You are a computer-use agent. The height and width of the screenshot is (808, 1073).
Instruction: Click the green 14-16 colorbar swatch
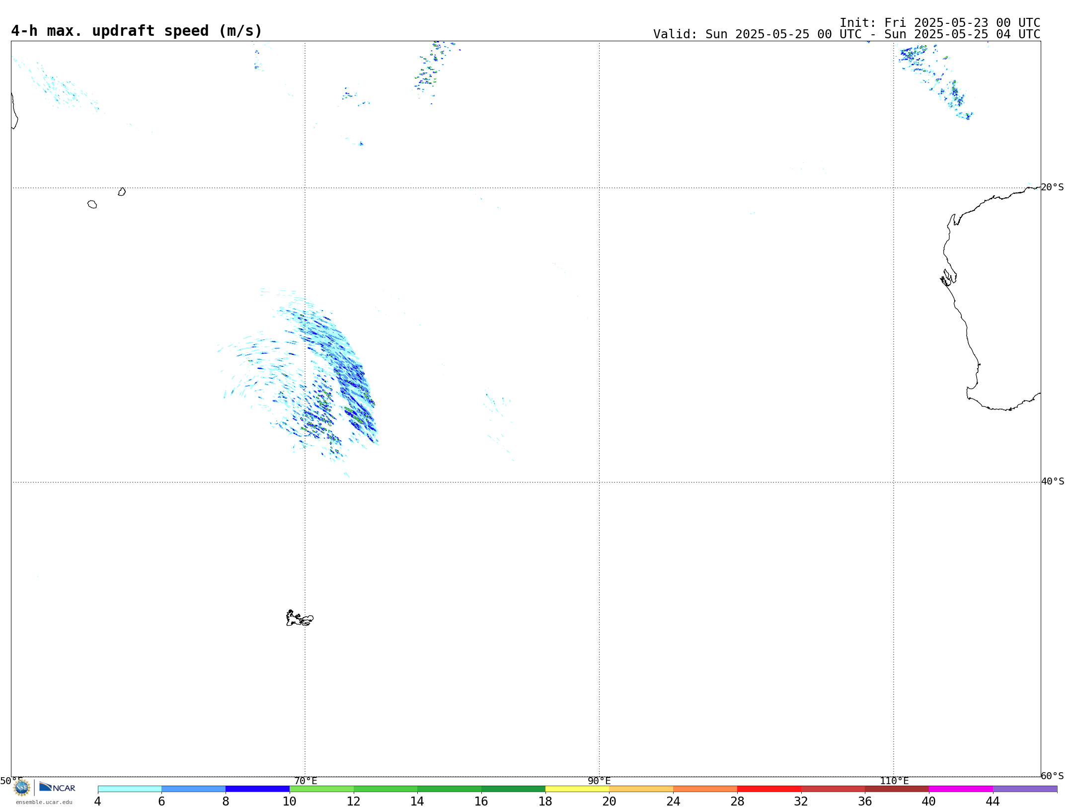click(x=450, y=789)
